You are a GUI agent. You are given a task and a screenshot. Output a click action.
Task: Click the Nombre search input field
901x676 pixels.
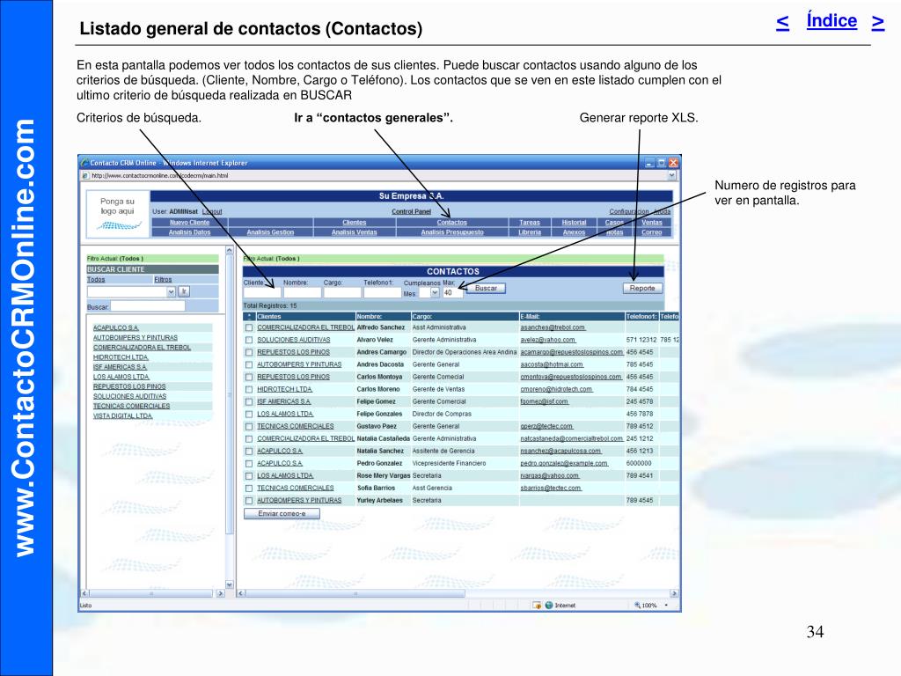[x=303, y=292]
